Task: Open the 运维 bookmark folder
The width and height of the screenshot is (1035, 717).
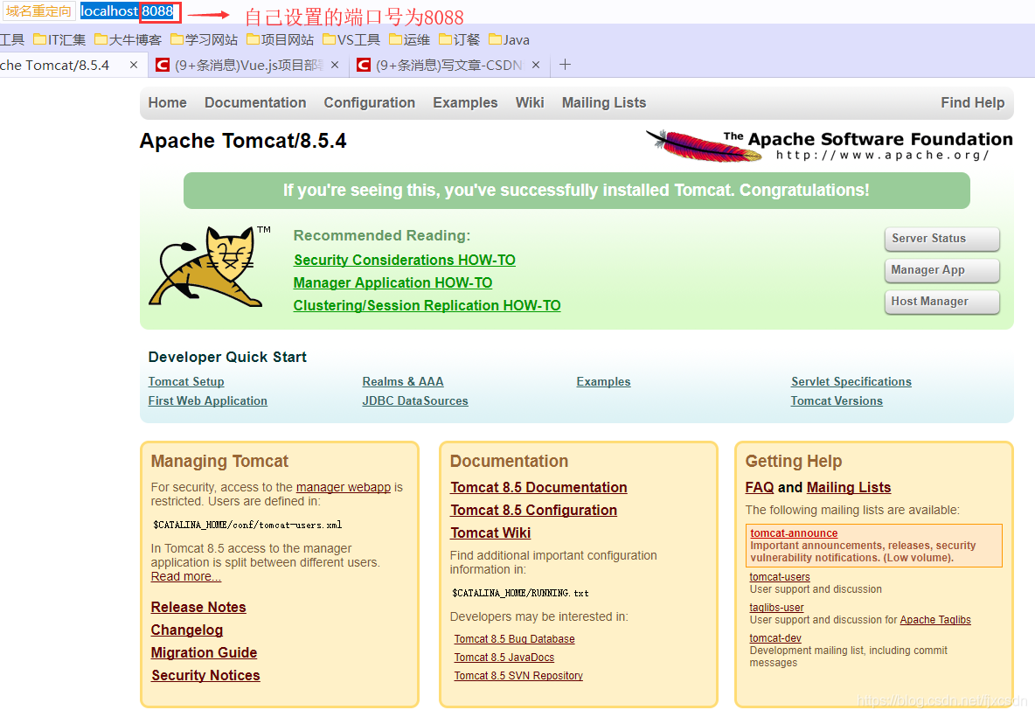Action: click(x=409, y=39)
